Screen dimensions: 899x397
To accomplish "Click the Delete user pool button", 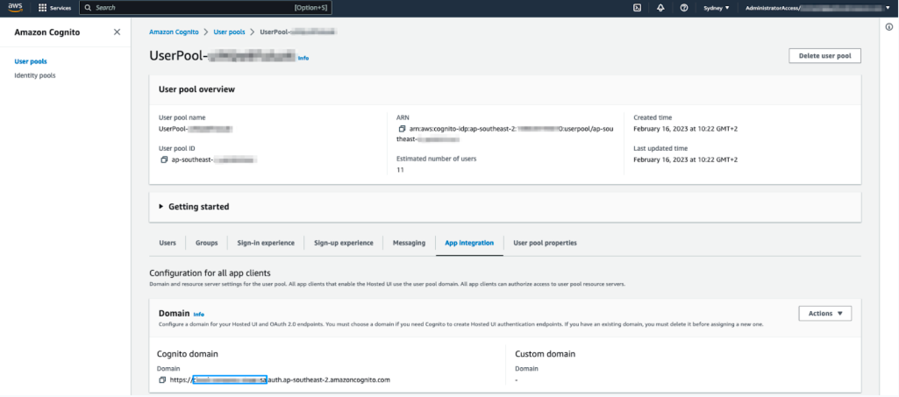I will (824, 56).
